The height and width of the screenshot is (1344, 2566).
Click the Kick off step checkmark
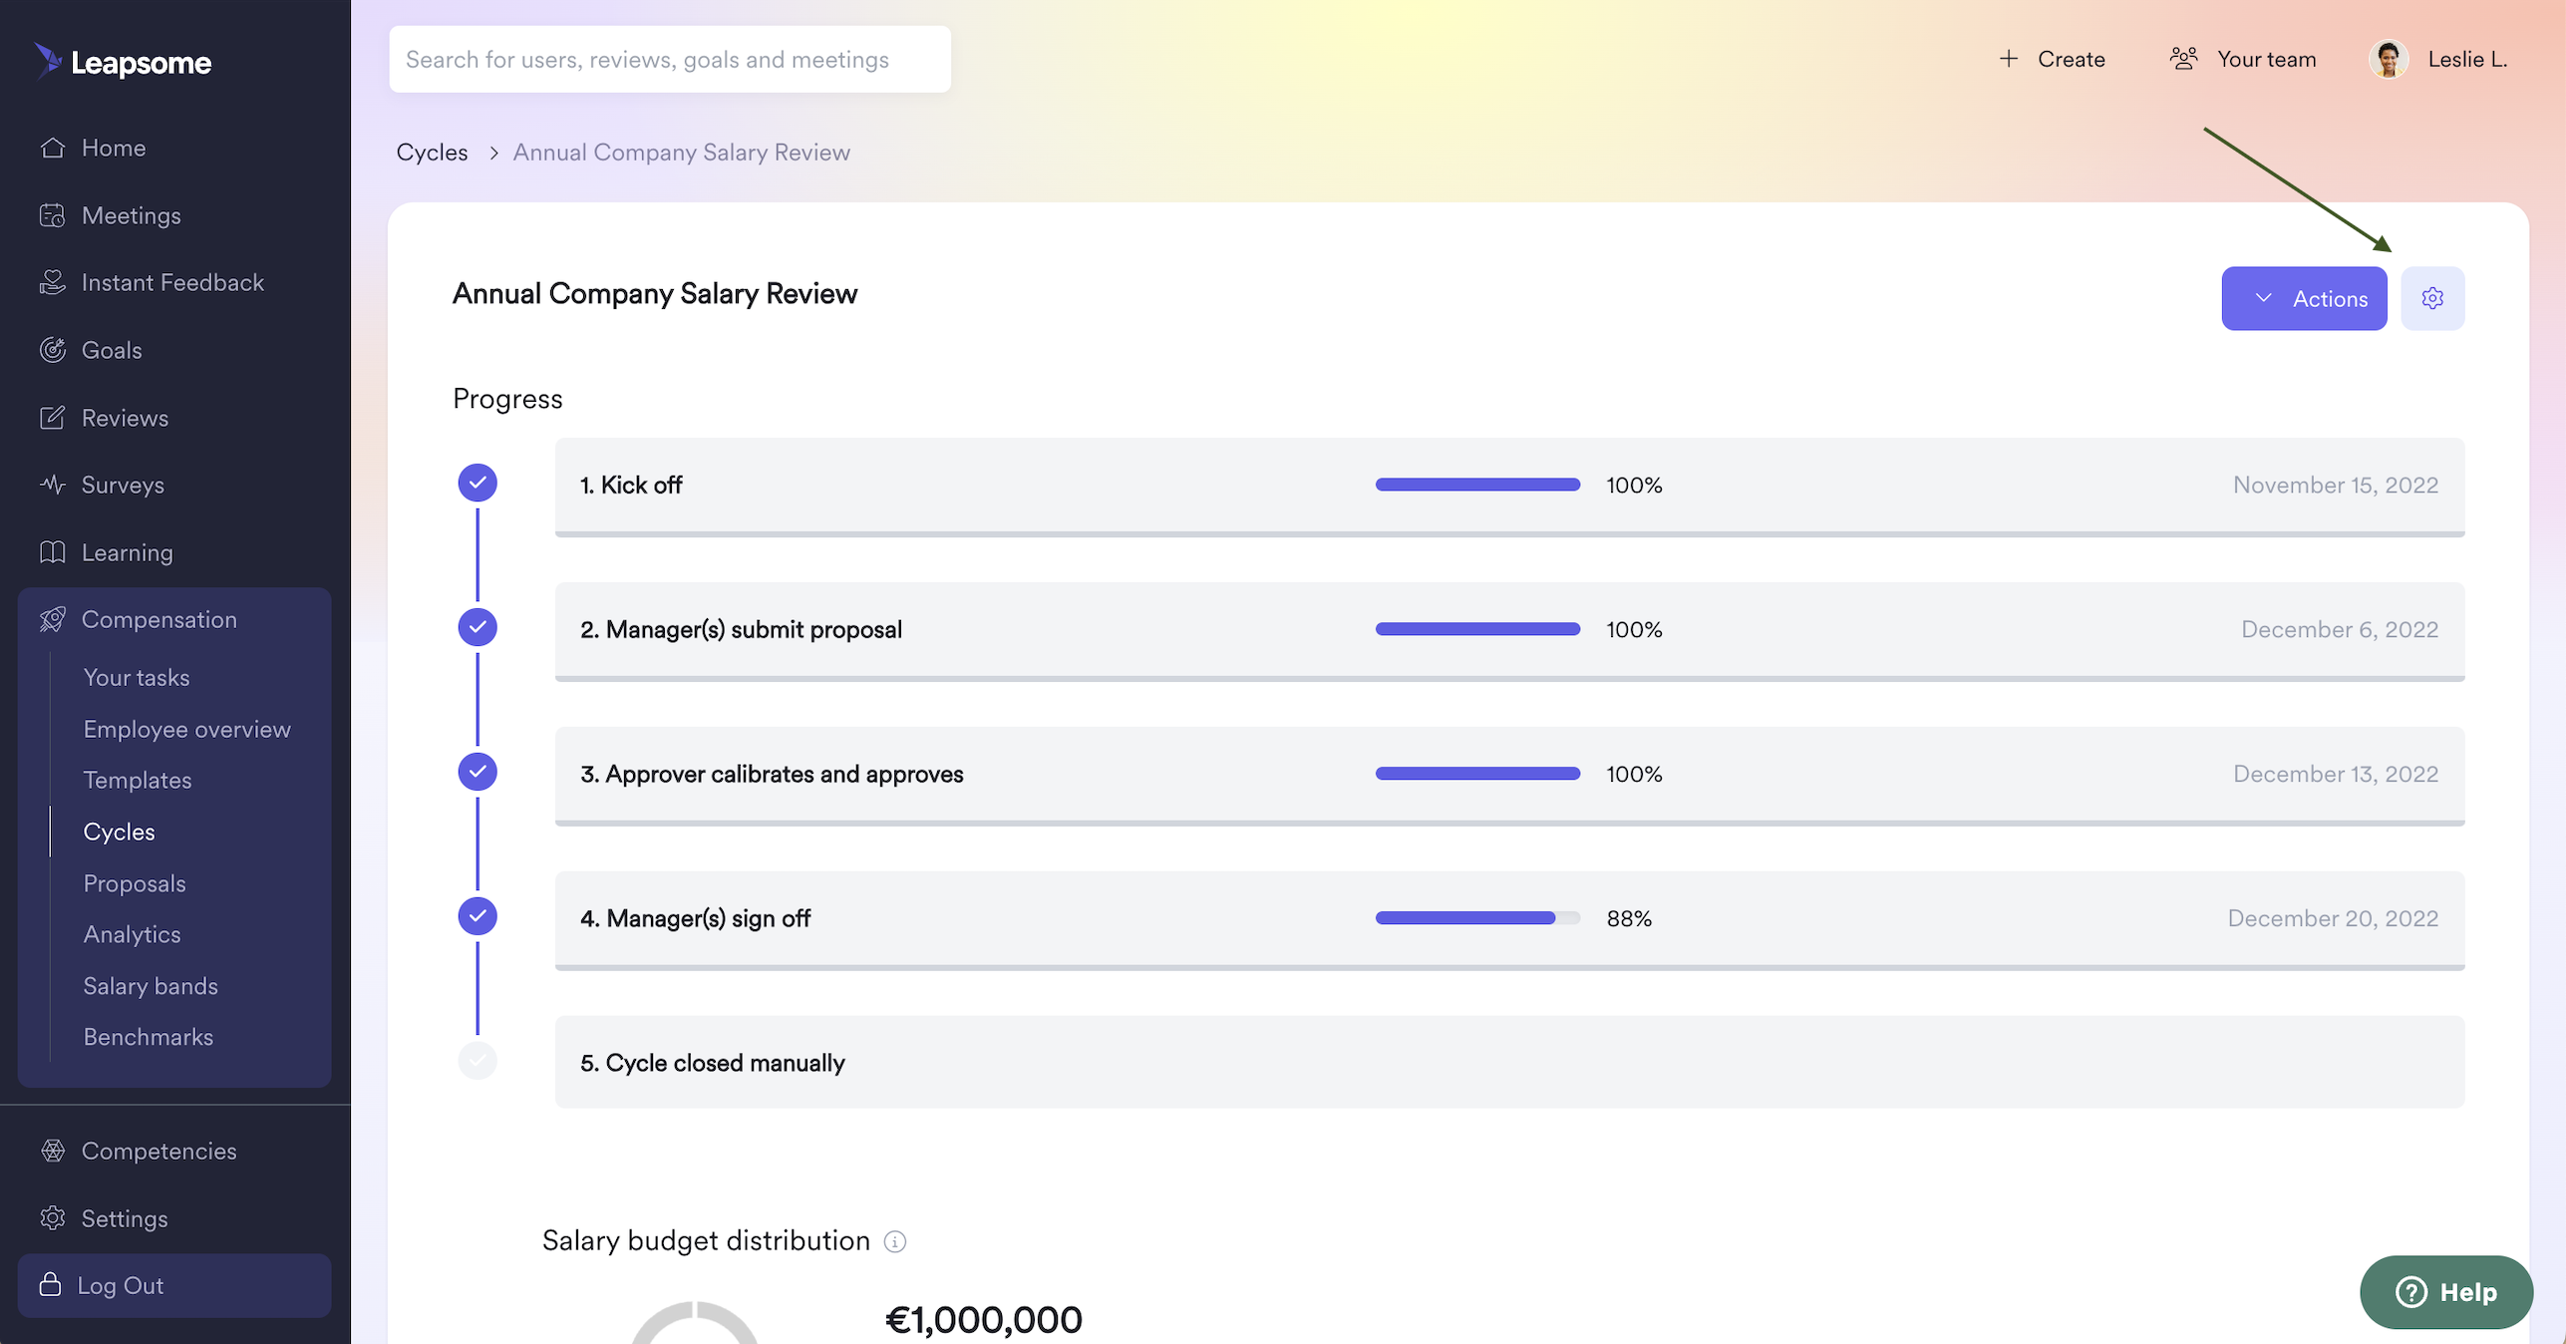coord(478,483)
